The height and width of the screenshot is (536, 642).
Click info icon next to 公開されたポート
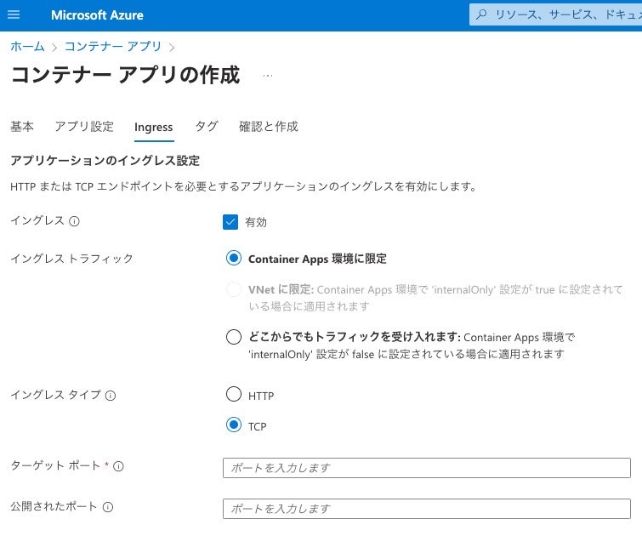[x=108, y=507]
